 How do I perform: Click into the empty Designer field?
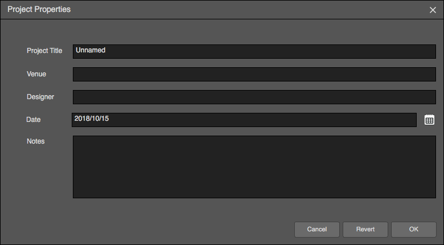click(254, 97)
